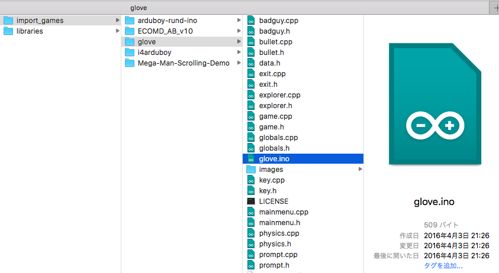
Task: Click the glove.ino file icon in list
Action: coord(251,159)
